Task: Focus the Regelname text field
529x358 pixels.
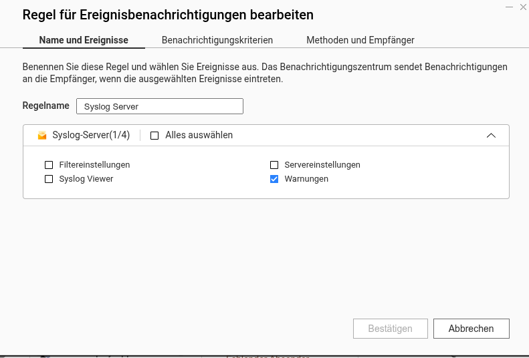Action: [x=159, y=106]
